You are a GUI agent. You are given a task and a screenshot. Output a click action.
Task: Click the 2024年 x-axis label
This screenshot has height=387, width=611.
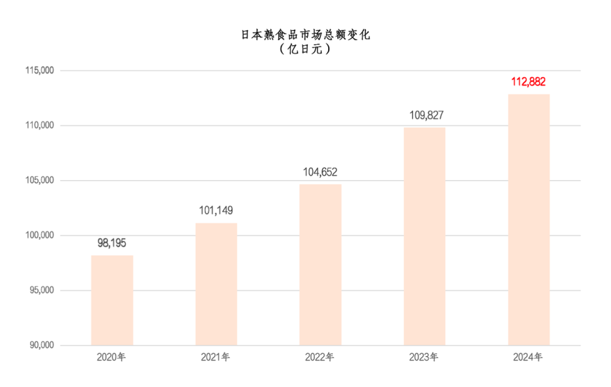click(x=529, y=357)
